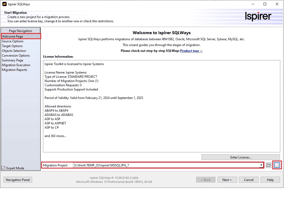Toggle the Expert Mode checkbox
This screenshot has width=284, height=200.
pos(3,168)
